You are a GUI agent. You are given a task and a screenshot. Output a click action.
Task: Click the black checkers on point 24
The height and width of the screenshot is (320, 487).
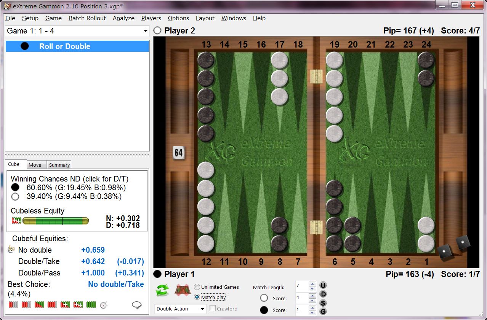click(426, 69)
